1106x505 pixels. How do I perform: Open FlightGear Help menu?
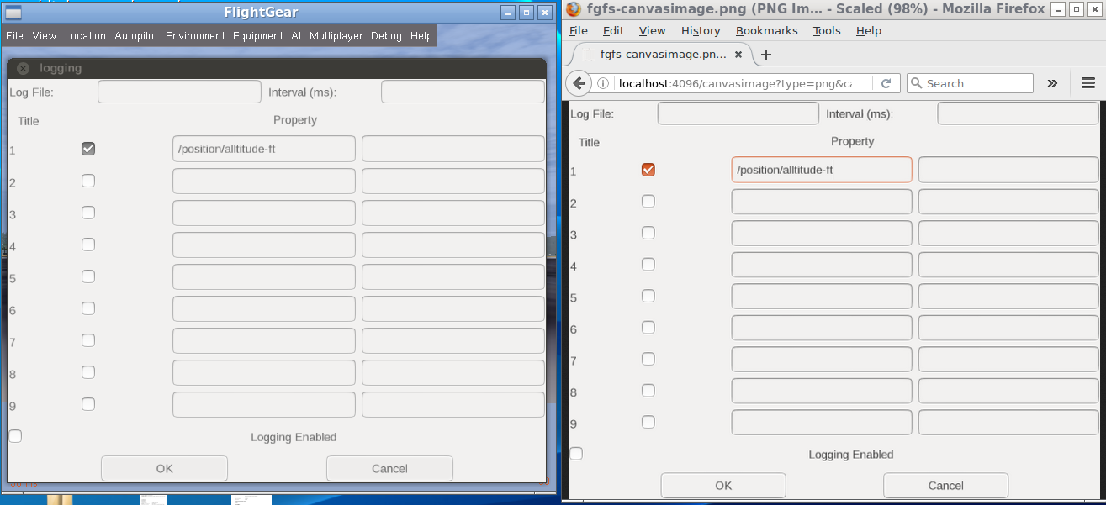pos(421,36)
